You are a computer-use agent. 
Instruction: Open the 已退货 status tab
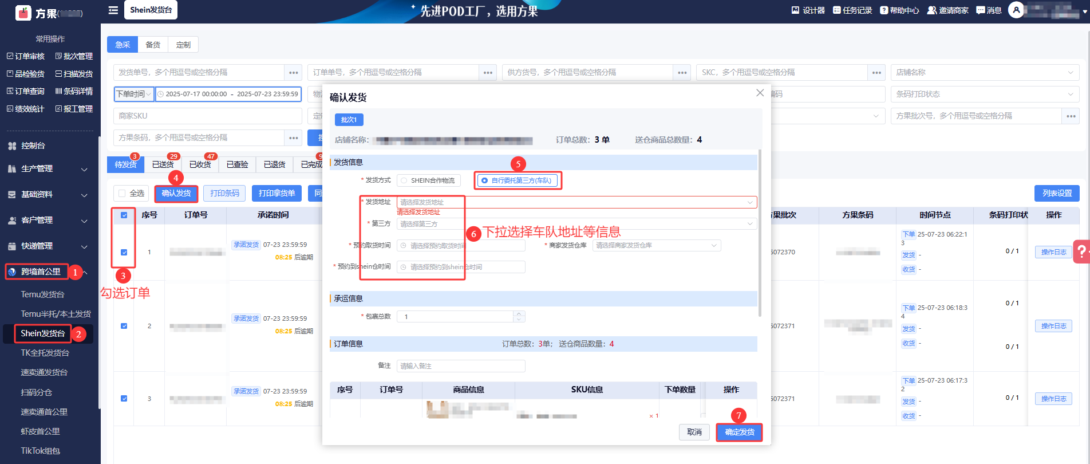274,164
